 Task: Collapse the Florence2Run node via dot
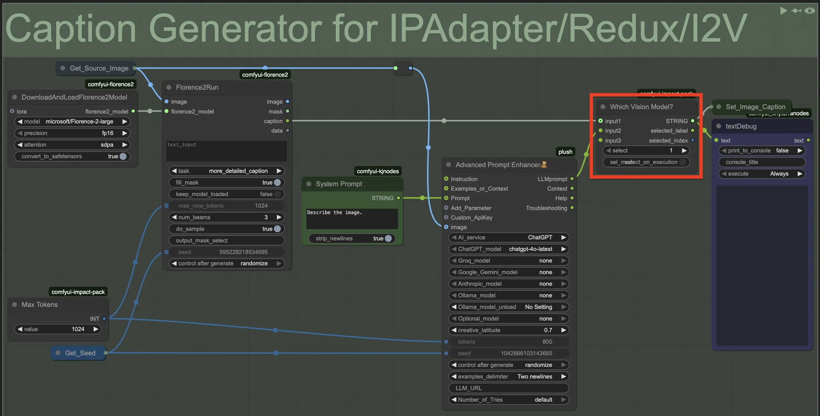point(169,88)
